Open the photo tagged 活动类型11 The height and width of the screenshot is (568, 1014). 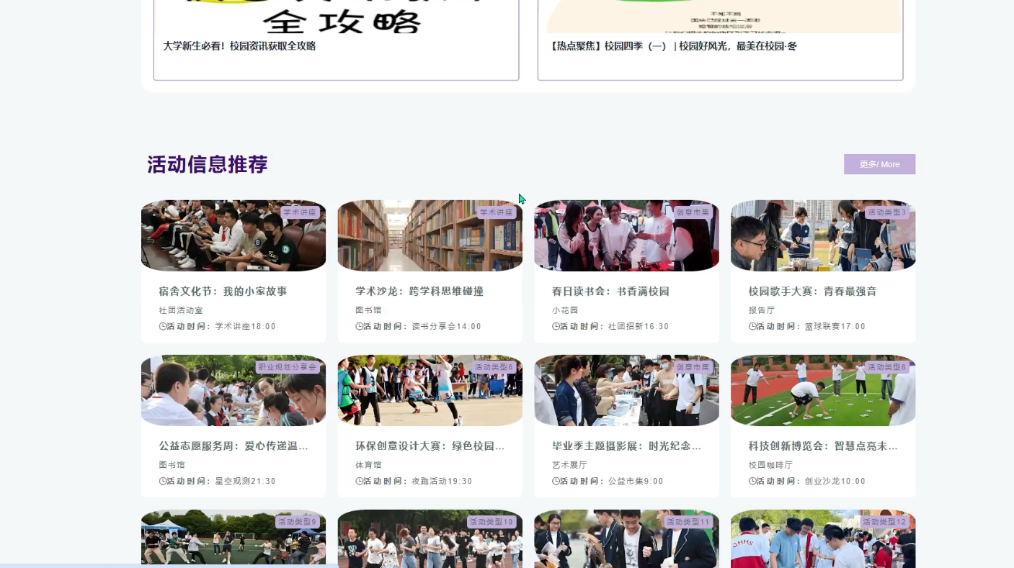(x=627, y=538)
